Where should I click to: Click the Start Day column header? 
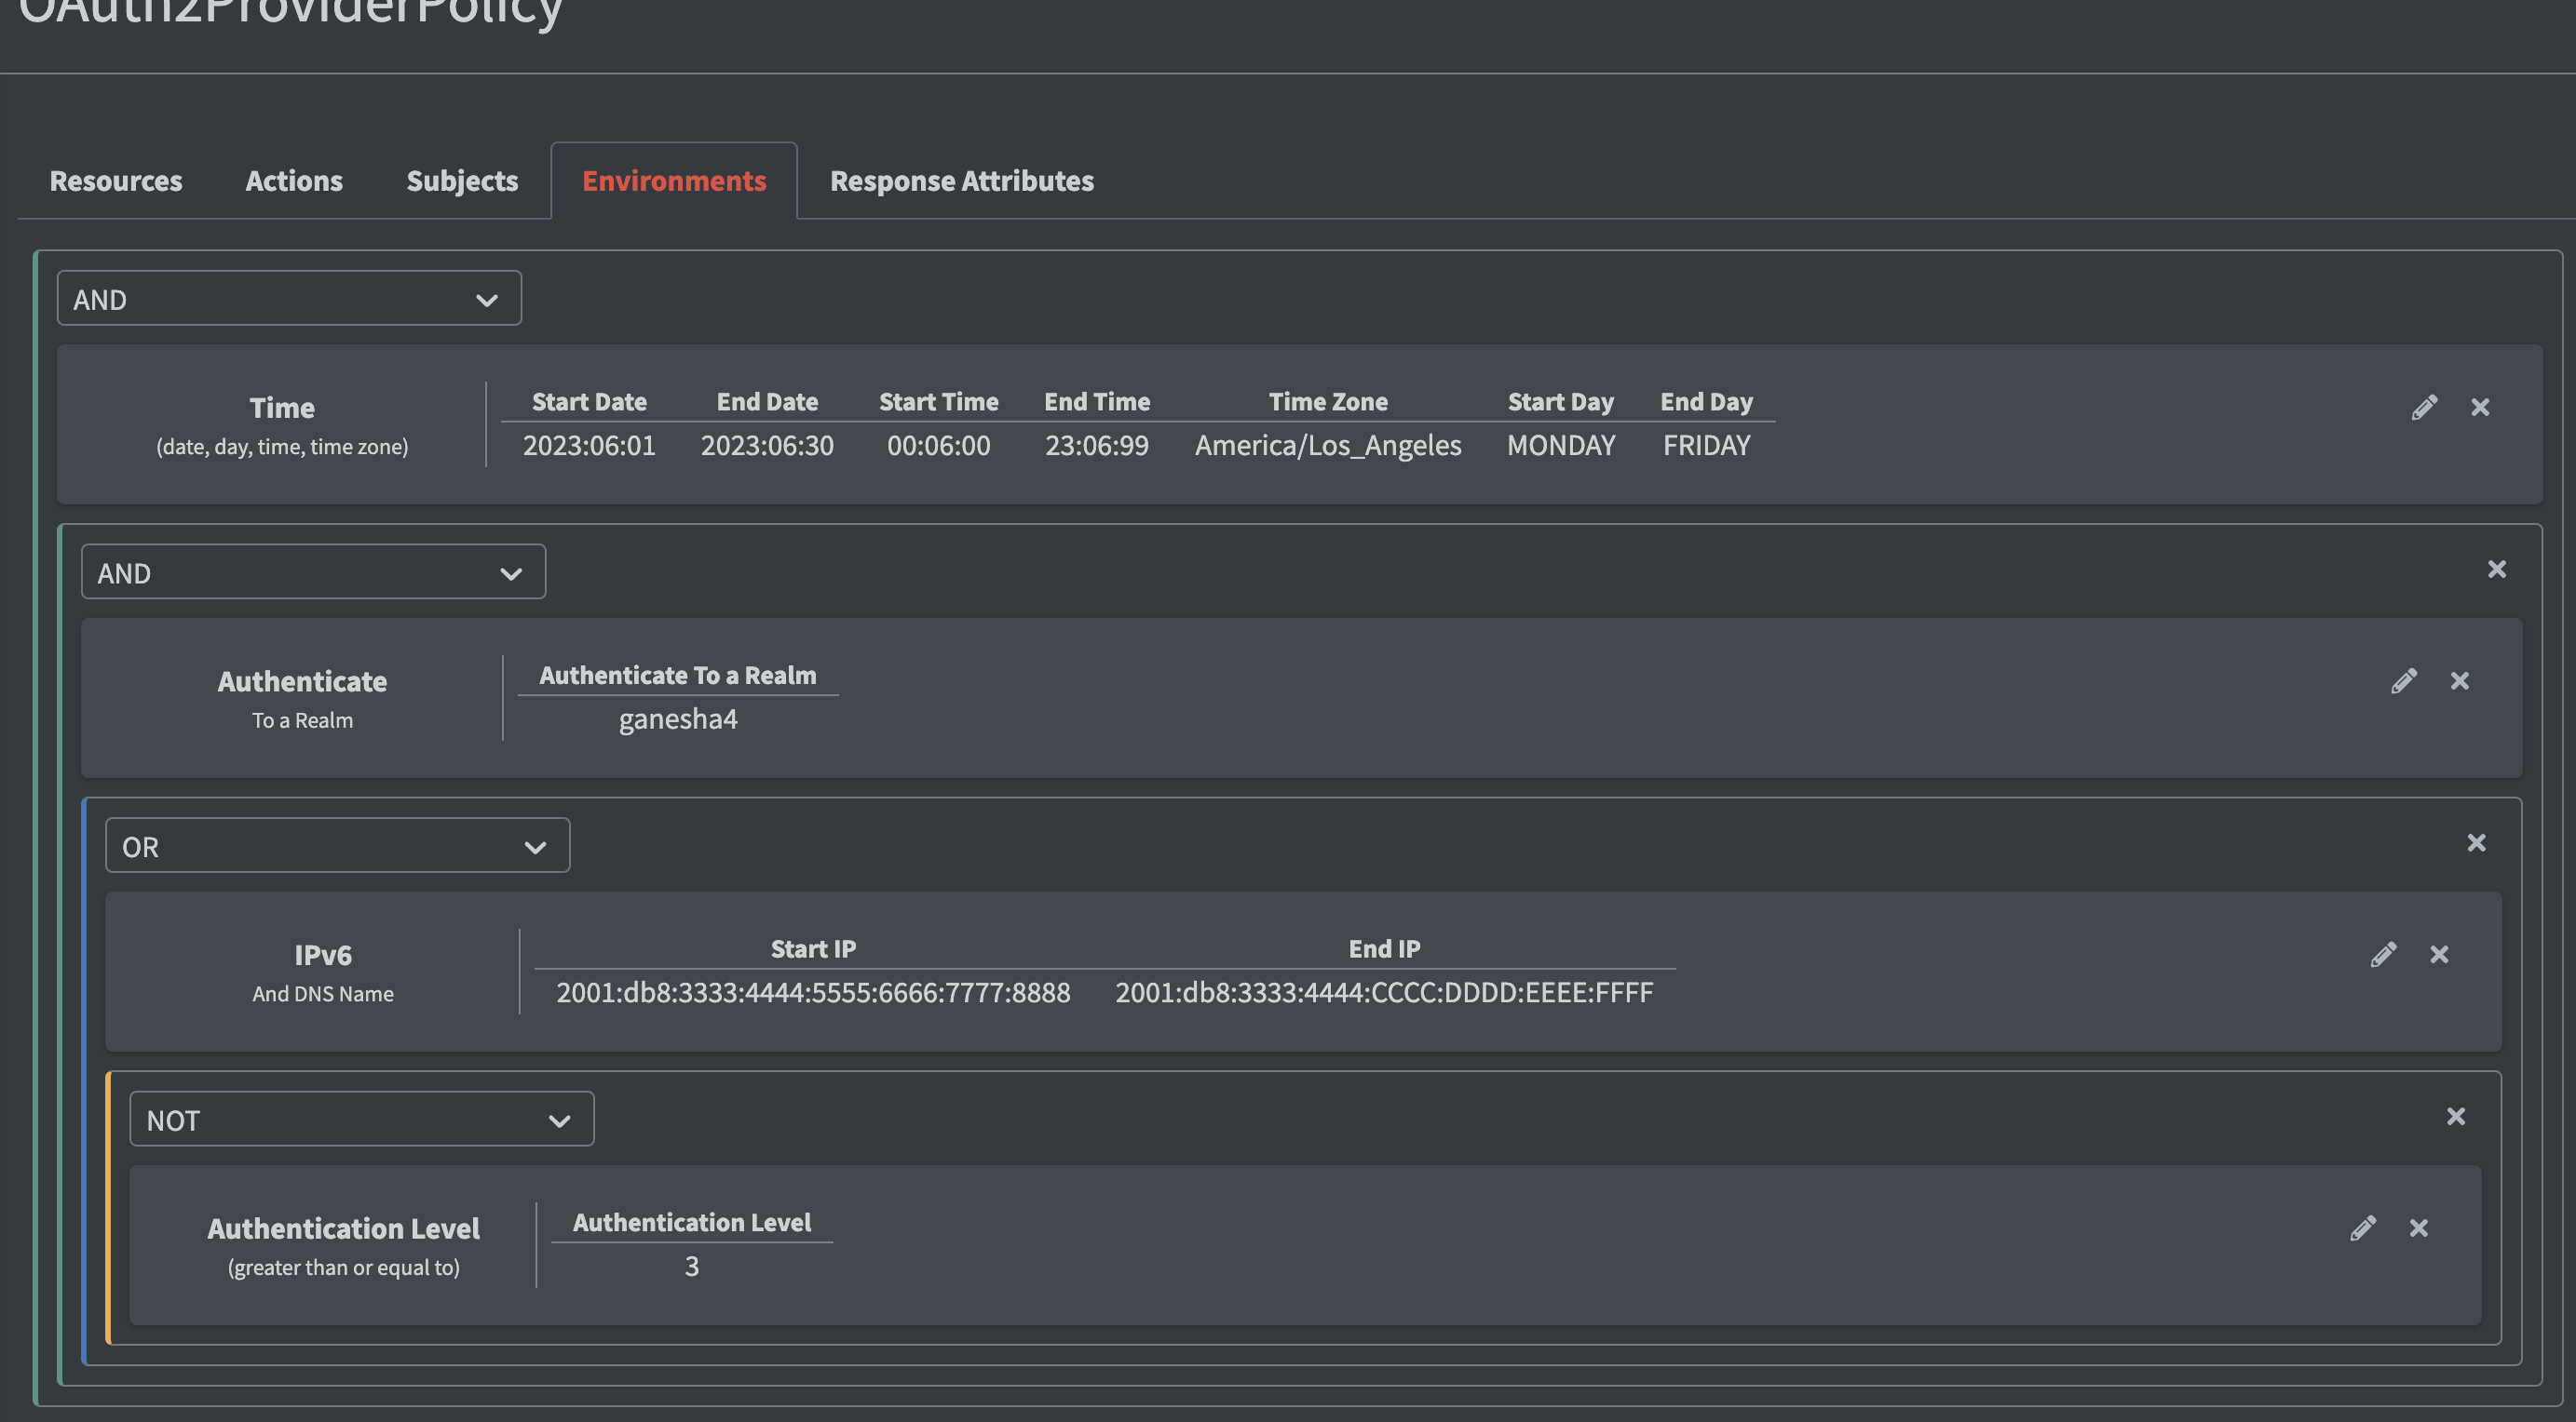coord(1561,402)
